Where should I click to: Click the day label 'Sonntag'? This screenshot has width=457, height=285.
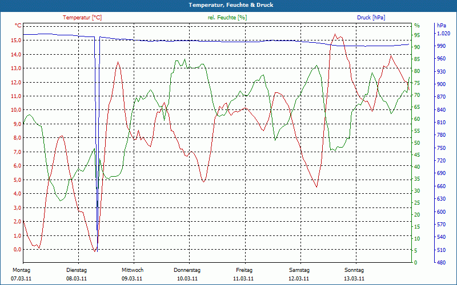pyautogui.click(x=354, y=270)
